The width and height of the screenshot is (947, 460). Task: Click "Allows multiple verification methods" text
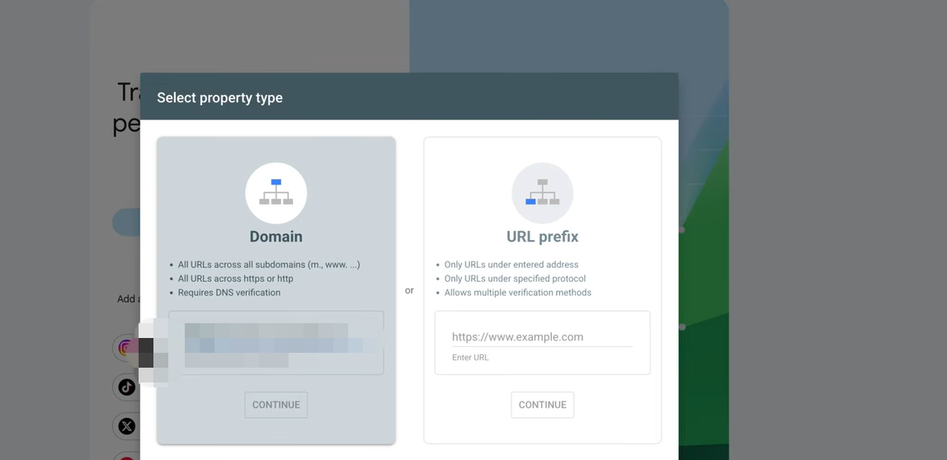(x=517, y=293)
